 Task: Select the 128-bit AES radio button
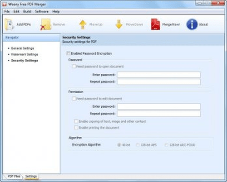click(x=138, y=145)
